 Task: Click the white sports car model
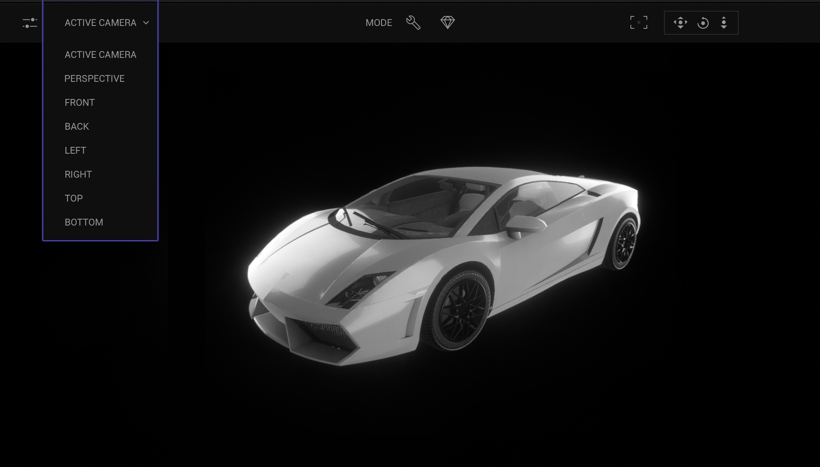(443, 265)
